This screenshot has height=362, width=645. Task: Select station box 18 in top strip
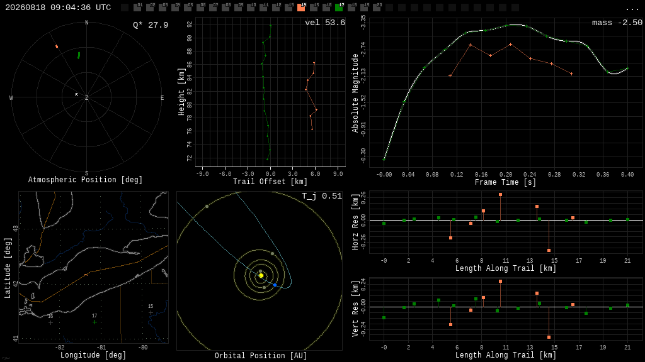click(x=351, y=8)
